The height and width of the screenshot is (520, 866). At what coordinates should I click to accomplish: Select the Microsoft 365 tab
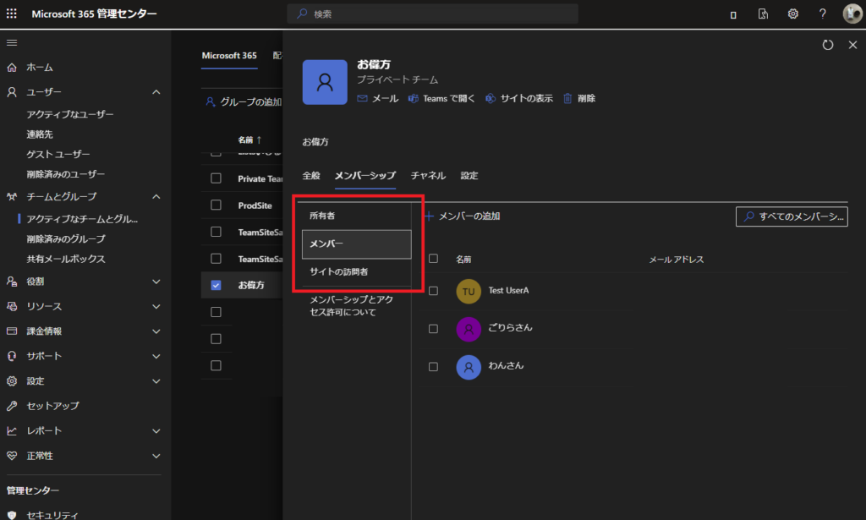click(x=229, y=56)
